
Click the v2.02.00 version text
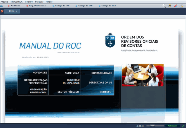pos(140,126)
